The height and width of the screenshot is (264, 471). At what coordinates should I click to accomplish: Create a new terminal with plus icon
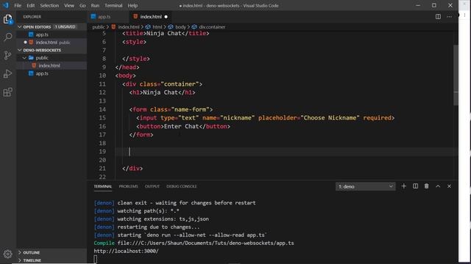pyautogui.click(x=404, y=186)
